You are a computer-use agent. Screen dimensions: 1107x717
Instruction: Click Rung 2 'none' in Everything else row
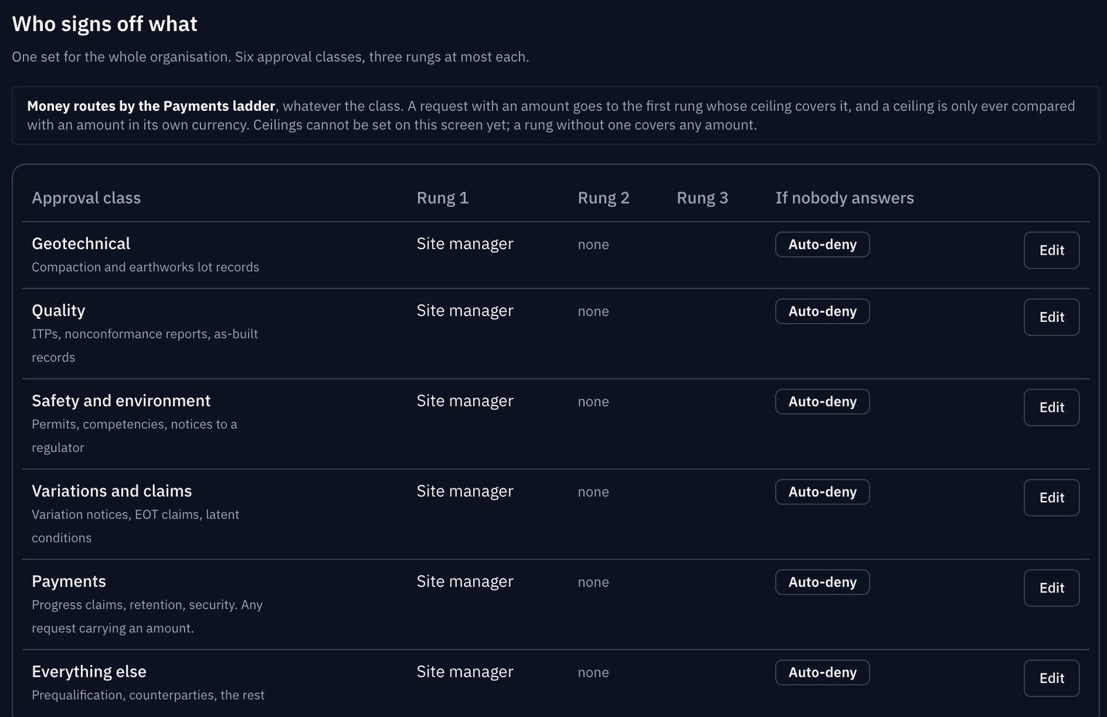[x=593, y=673]
